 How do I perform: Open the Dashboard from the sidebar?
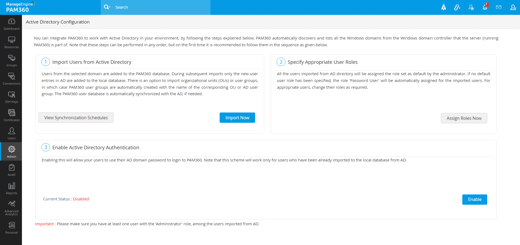tap(11, 24)
